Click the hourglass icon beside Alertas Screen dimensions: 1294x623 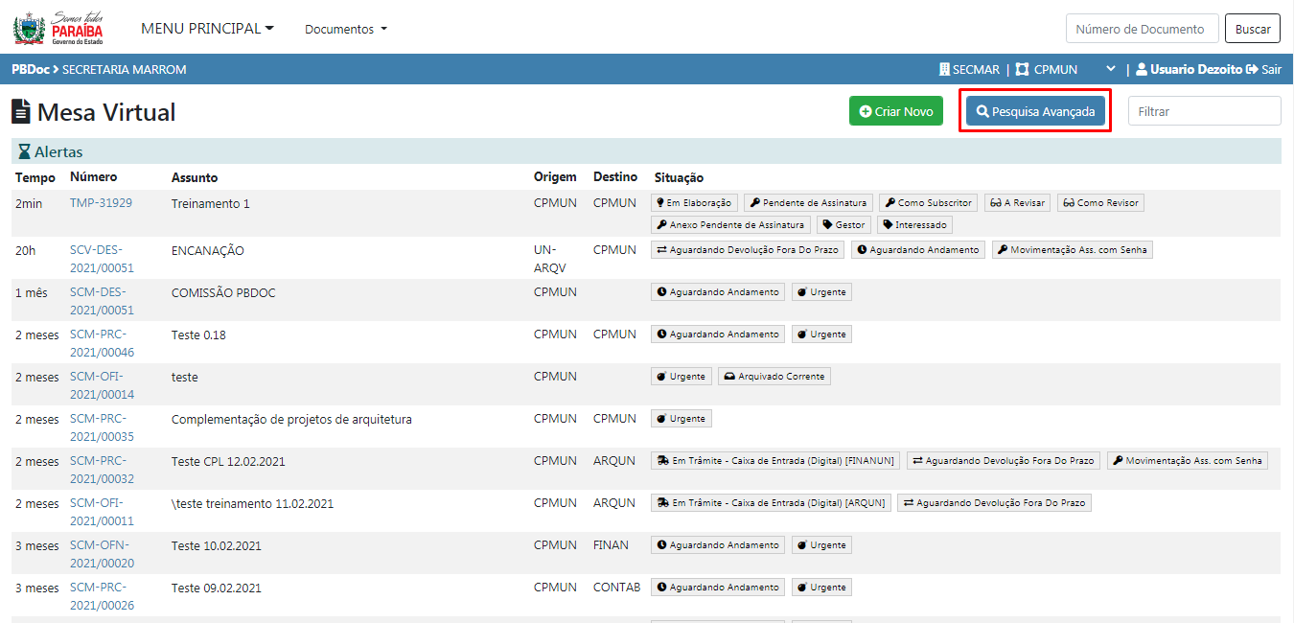24,152
